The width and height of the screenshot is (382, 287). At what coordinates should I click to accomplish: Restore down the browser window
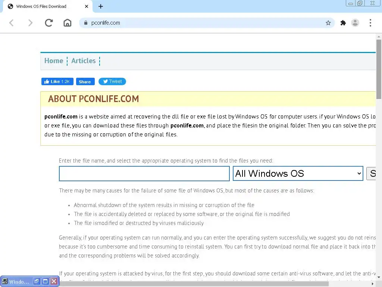[360, 3]
